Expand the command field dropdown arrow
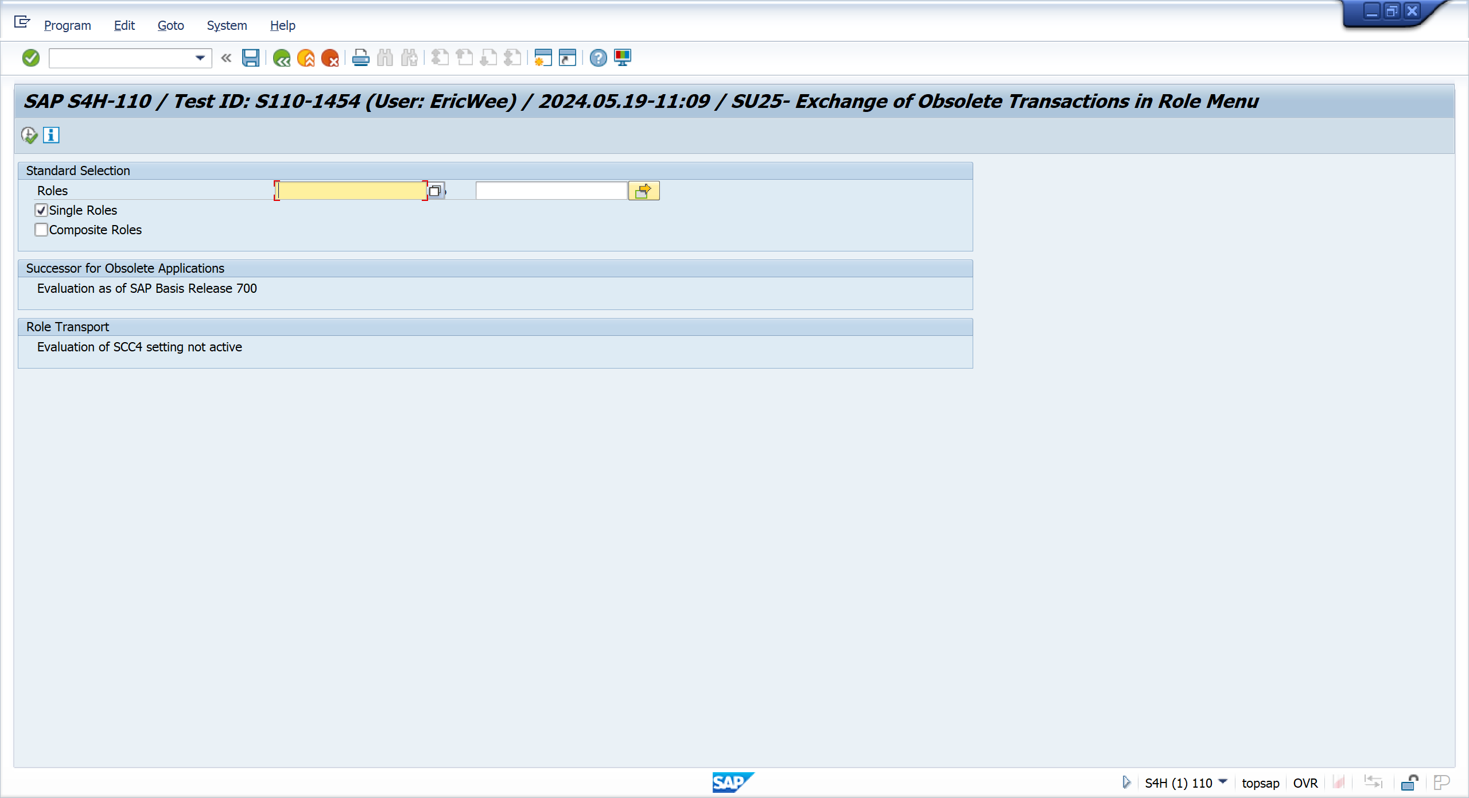 pyautogui.click(x=200, y=58)
